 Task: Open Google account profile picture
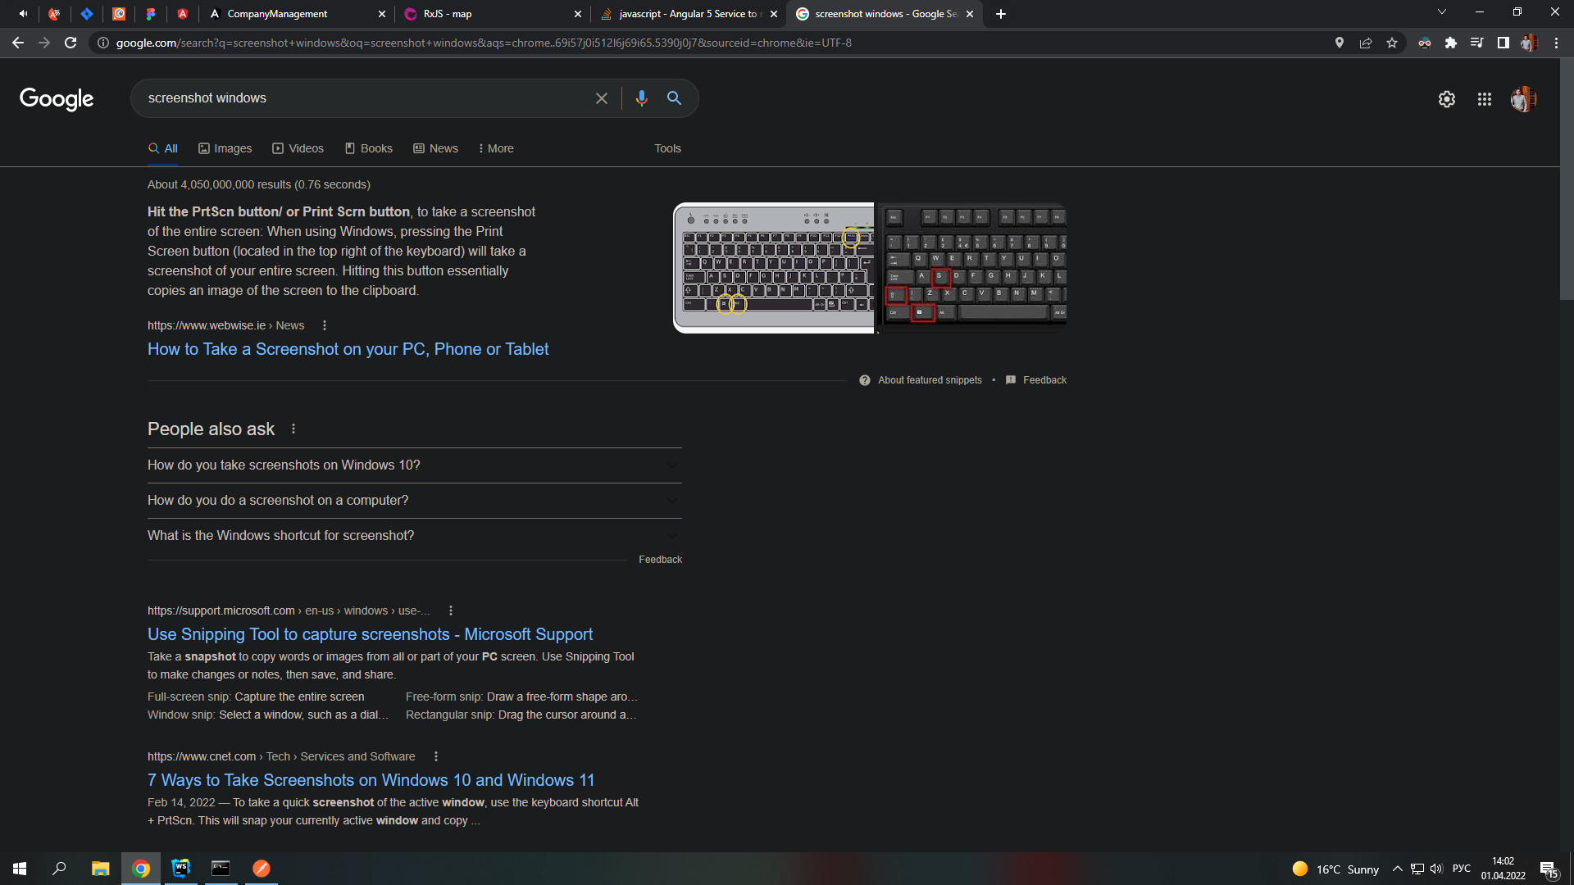pyautogui.click(x=1523, y=99)
